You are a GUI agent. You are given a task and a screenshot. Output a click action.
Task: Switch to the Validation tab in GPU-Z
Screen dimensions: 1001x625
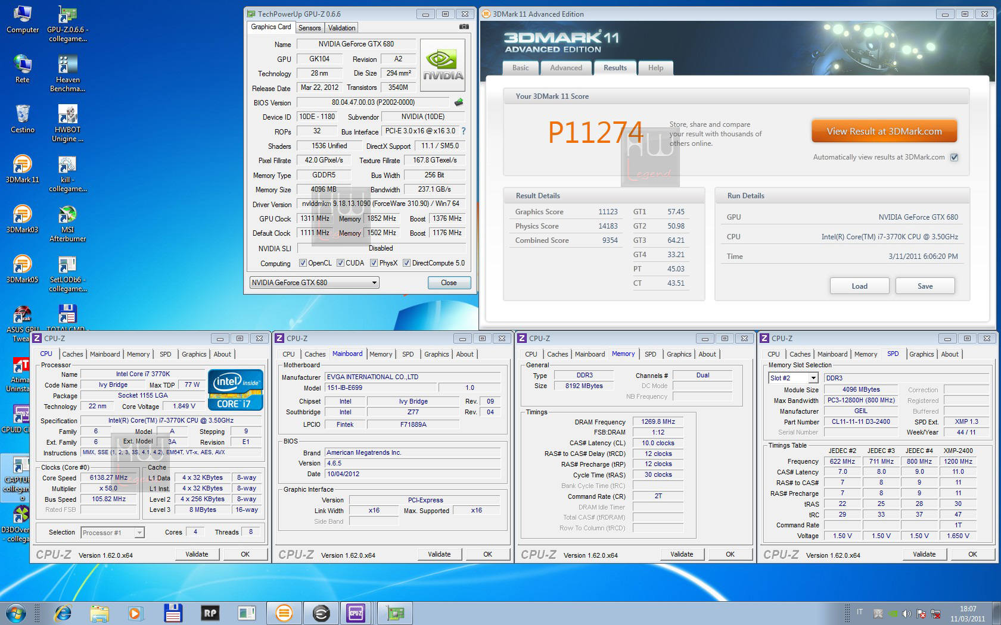(341, 27)
